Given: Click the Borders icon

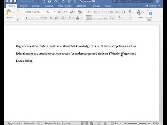Looking at the screenshot, I should tap(127, 18).
